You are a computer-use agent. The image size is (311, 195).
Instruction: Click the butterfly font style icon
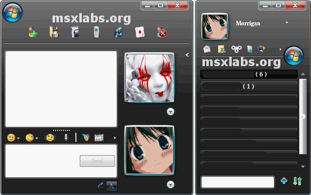86,137
